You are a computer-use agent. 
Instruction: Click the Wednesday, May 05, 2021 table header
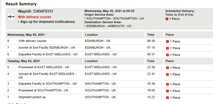tap(26, 35)
